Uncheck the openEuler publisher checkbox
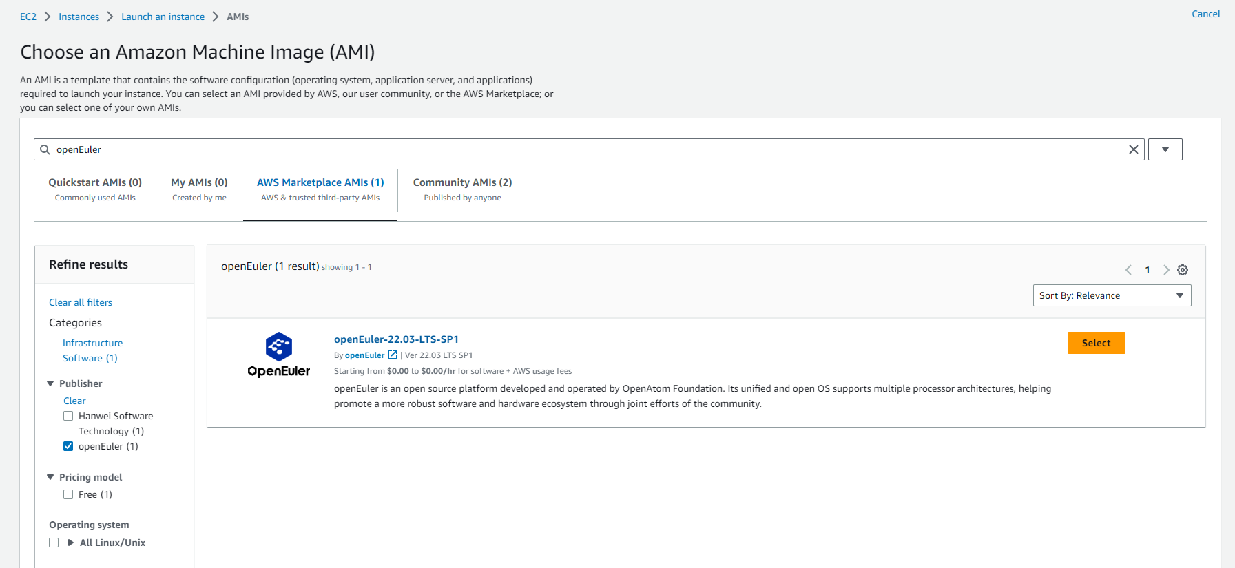 [68, 446]
